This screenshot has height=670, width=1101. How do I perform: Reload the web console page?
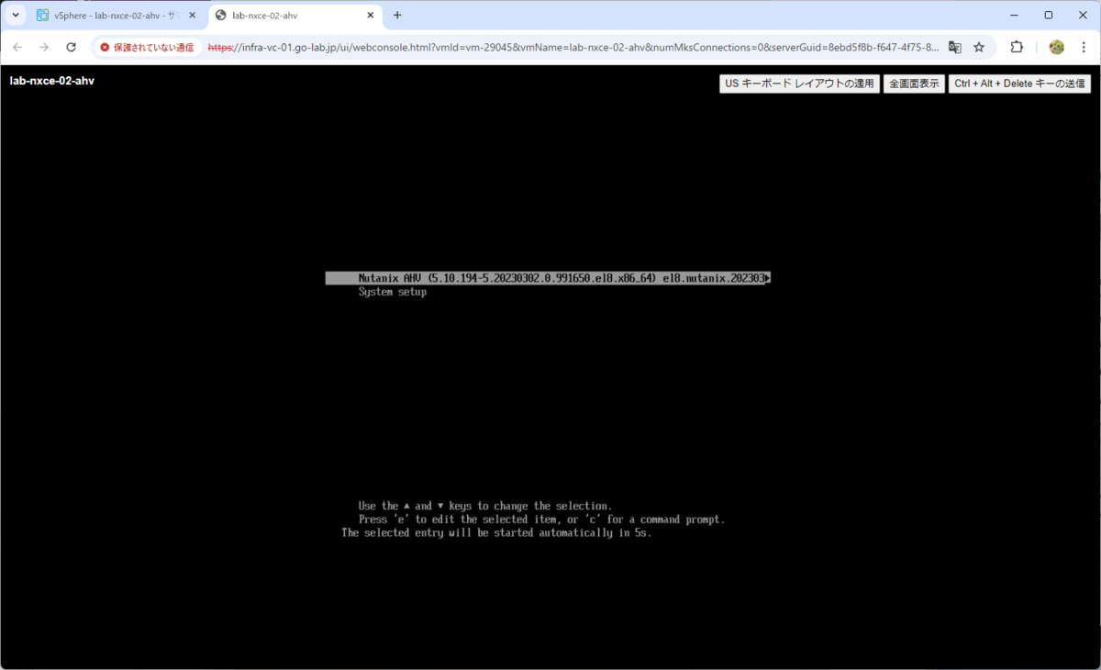coord(71,47)
